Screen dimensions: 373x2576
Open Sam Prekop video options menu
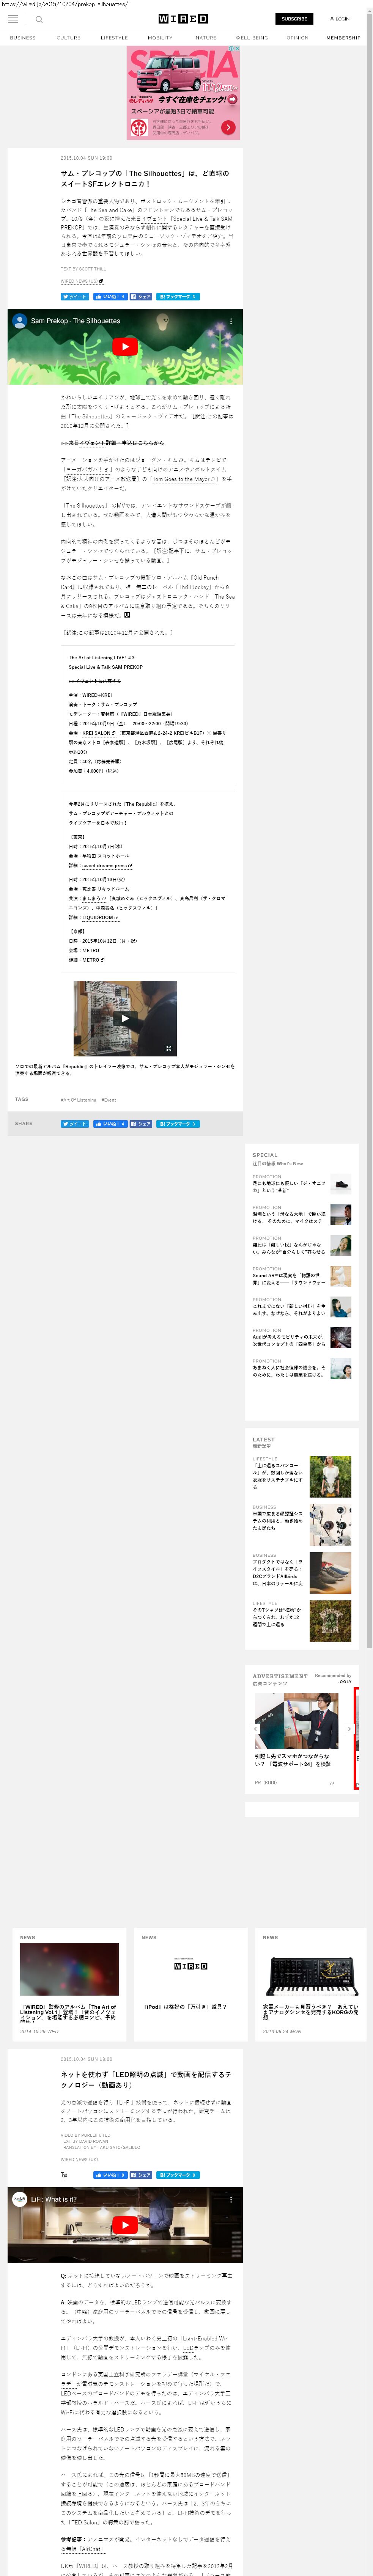tap(231, 321)
